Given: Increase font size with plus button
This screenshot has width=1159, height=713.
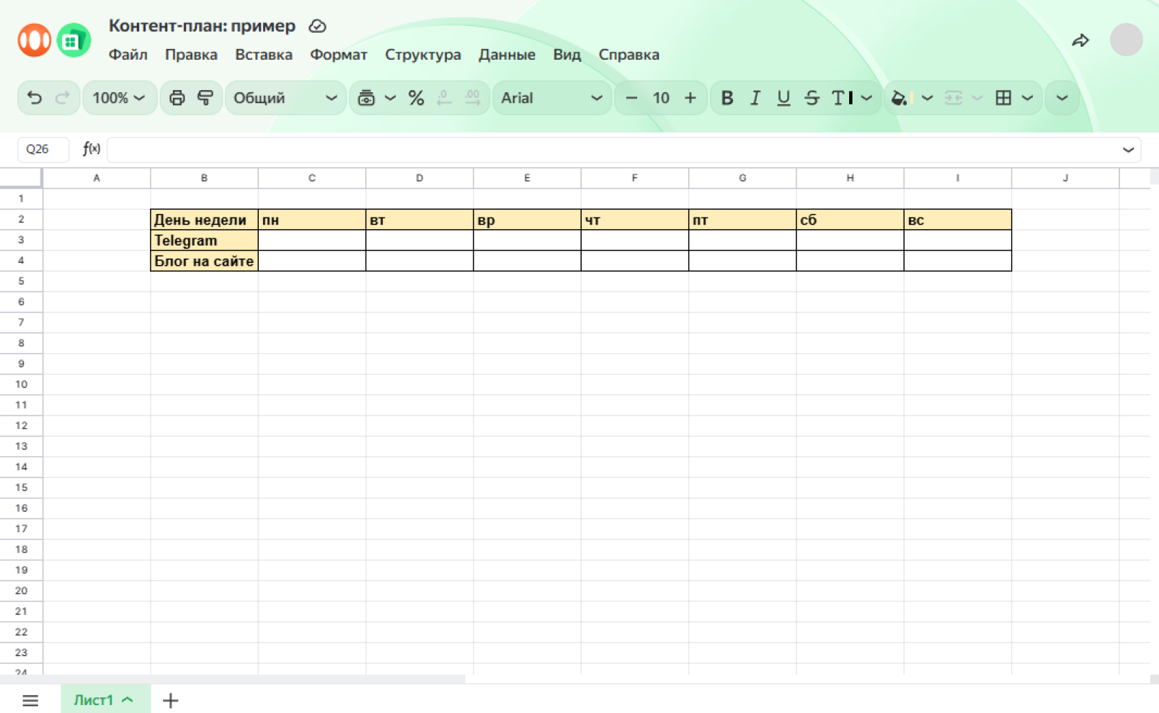Looking at the screenshot, I should click(x=690, y=98).
